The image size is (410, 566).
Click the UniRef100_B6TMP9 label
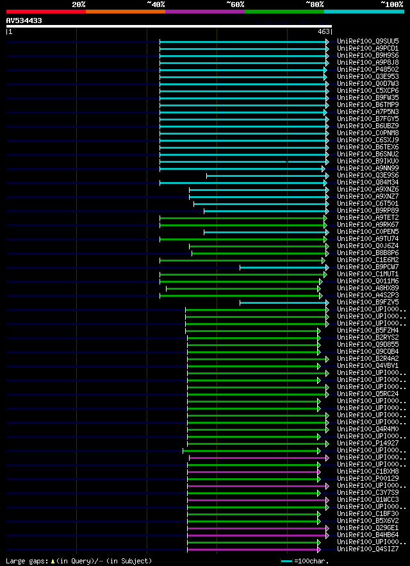point(368,104)
